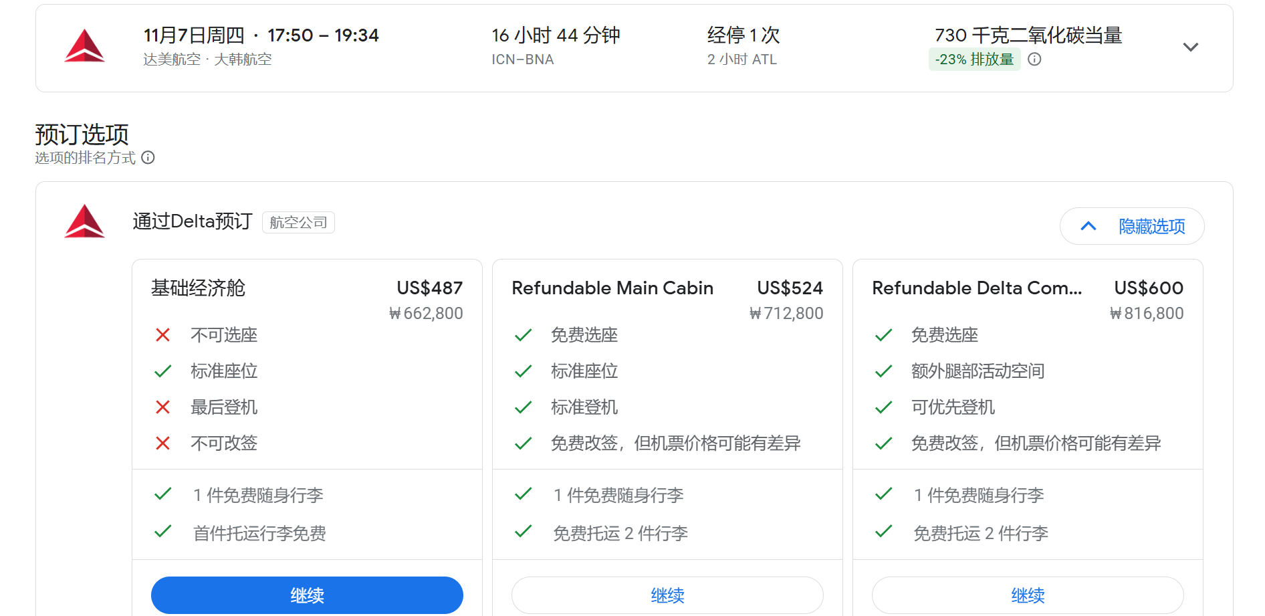Continue with 基础经济舱 fare

tap(307, 595)
